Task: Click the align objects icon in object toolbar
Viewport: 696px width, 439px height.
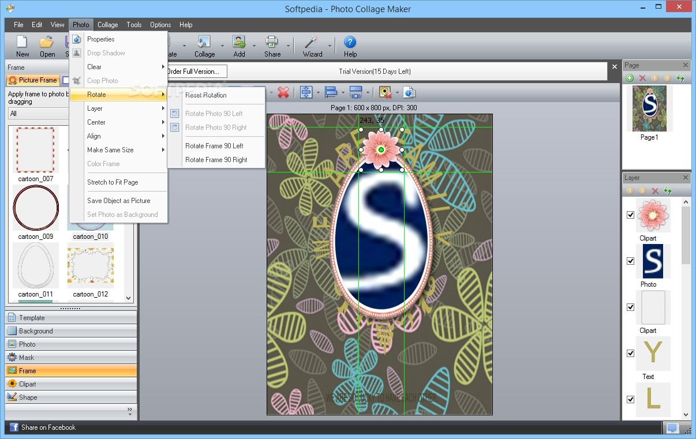Action: (331, 92)
